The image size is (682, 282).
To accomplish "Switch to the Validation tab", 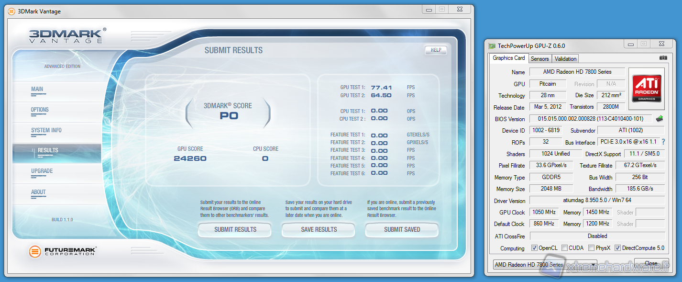I will [x=566, y=58].
